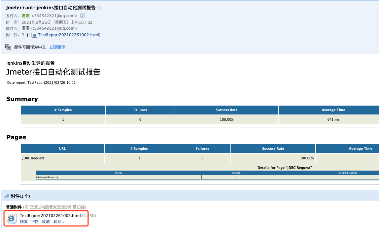
Task: Click the security scan shield icon
Action: click(x=27, y=207)
